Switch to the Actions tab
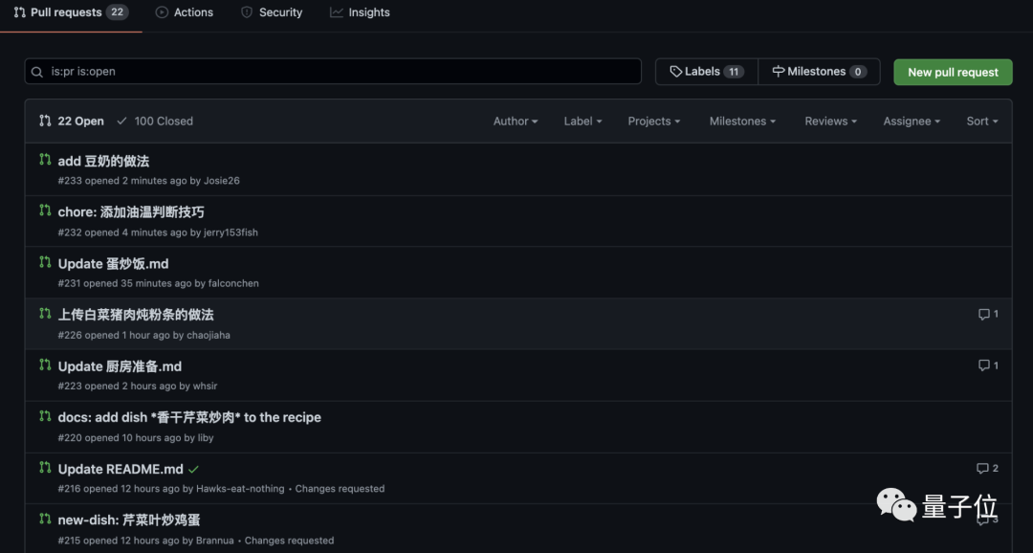Viewport: 1033px width, 553px height. tap(185, 12)
